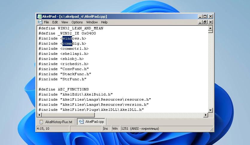Click the horizontal scrollbar right arrow
This screenshot has width=250, height=145.
[206, 115]
